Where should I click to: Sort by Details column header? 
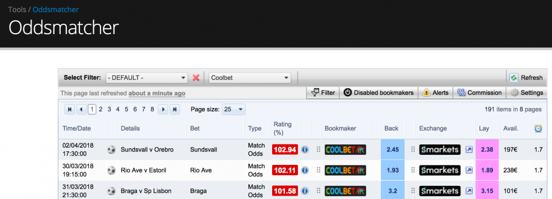pyautogui.click(x=130, y=128)
